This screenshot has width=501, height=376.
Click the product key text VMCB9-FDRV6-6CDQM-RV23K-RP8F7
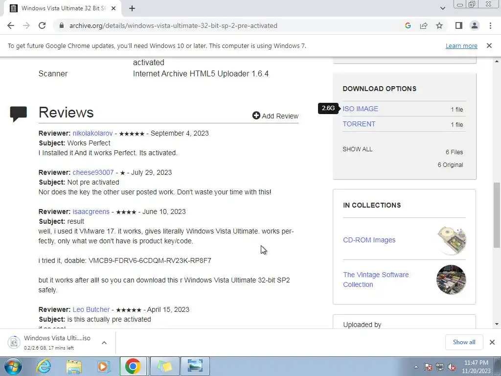click(150, 260)
